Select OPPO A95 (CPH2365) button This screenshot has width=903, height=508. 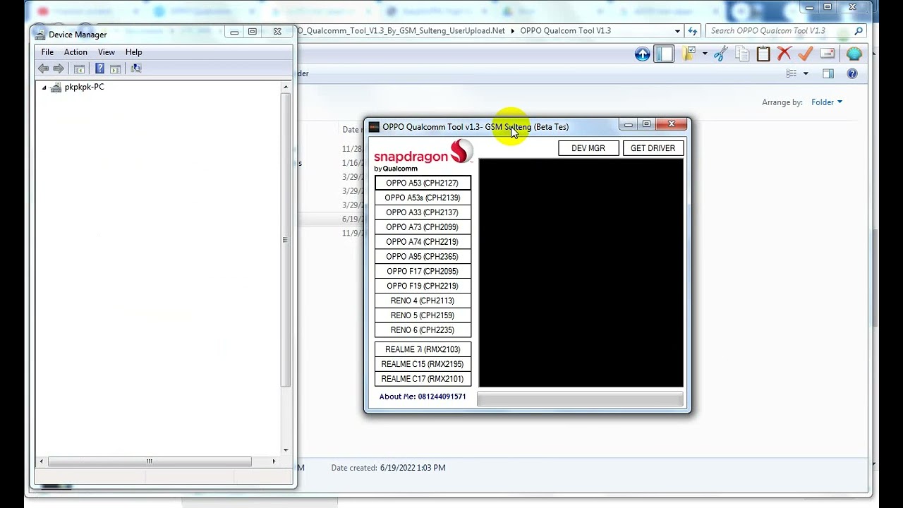(422, 257)
